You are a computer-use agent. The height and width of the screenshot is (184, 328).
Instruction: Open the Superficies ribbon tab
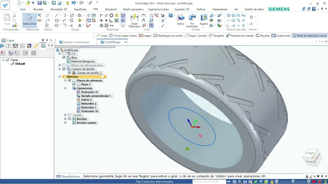(x=80, y=9)
